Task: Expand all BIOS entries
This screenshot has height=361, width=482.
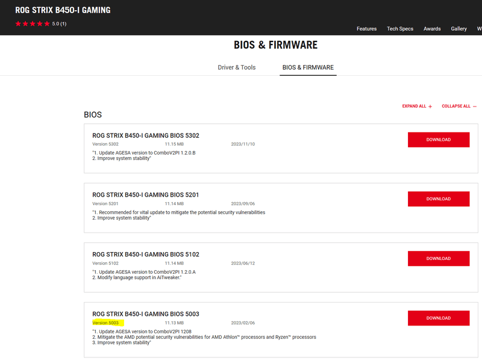Action: (x=417, y=106)
